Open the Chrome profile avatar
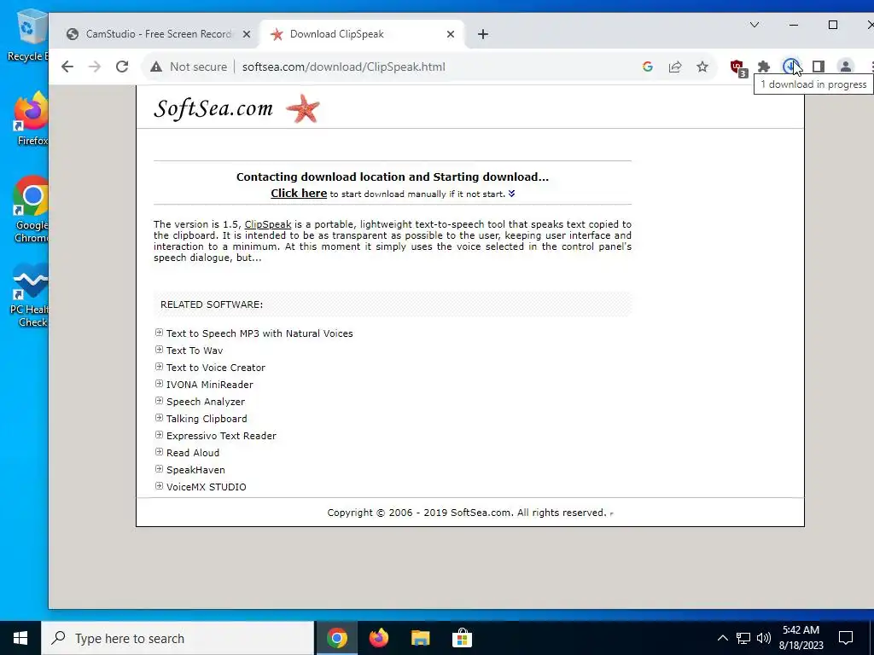Viewport: 874px width, 655px height. 846,67
